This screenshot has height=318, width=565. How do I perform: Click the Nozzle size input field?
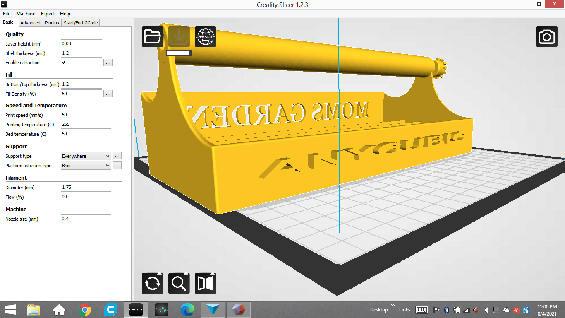tap(86, 219)
